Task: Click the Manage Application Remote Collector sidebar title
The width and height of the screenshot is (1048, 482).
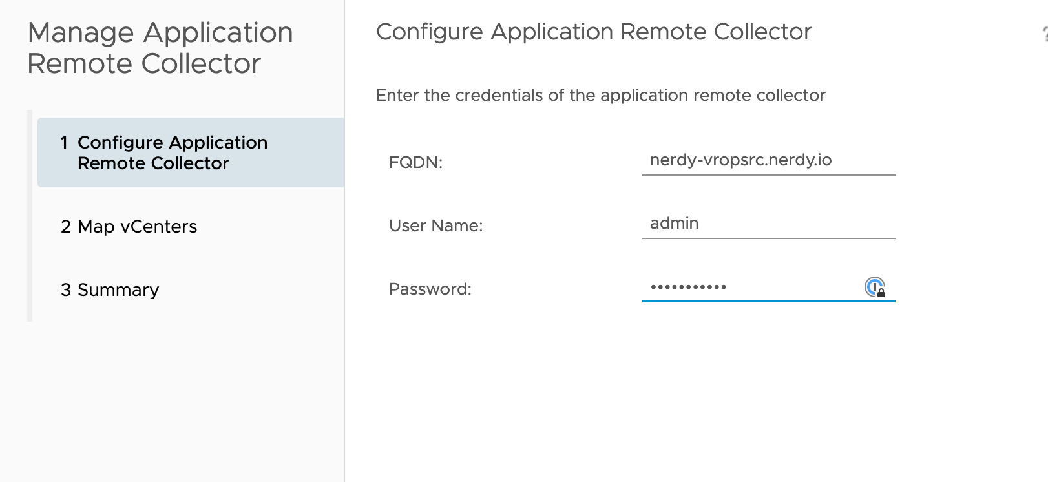Action: click(160, 48)
